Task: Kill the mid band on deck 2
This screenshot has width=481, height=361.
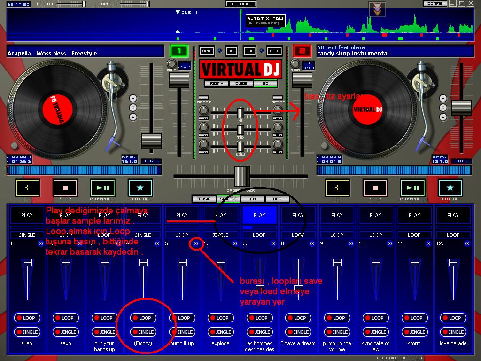Action: (x=278, y=135)
